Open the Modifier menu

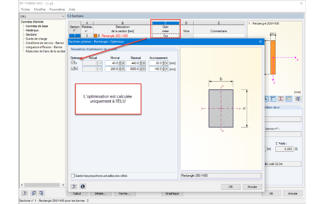(40, 9)
